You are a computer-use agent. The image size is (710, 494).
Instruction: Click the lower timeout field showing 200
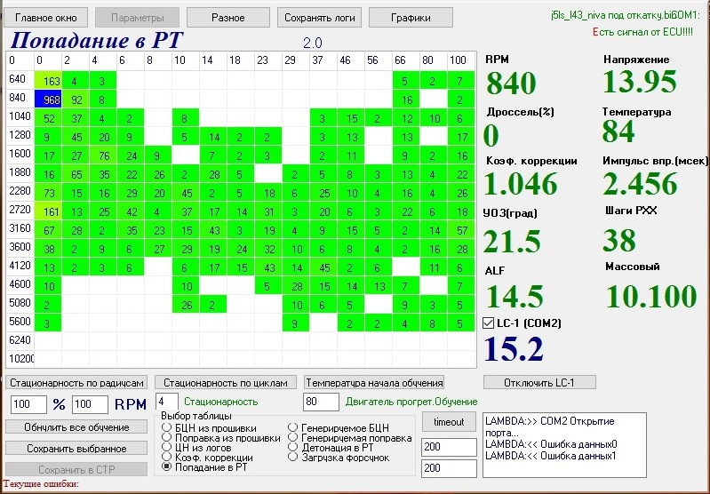tap(449, 468)
